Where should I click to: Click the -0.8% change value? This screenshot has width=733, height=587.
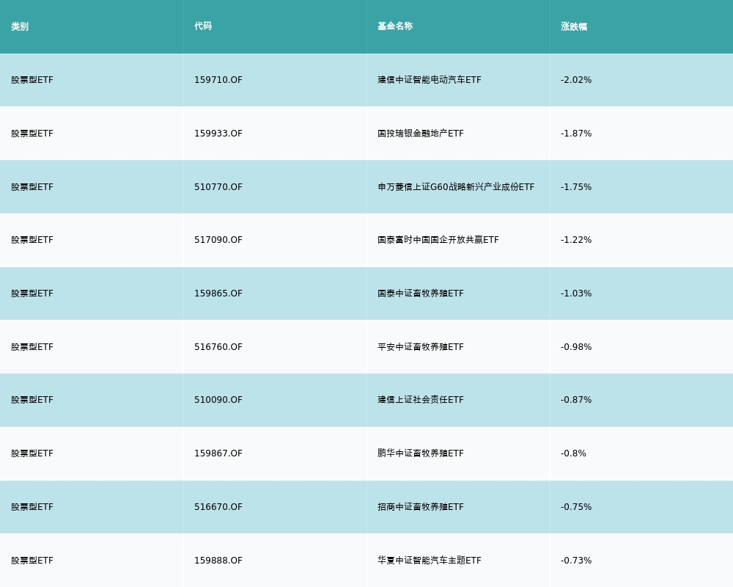[x=573, y=453]
